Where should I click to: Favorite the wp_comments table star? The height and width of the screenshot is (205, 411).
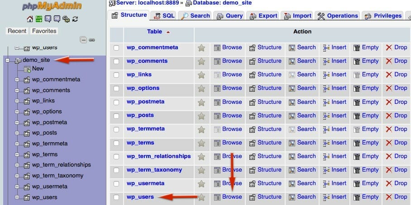pos(201,61)
